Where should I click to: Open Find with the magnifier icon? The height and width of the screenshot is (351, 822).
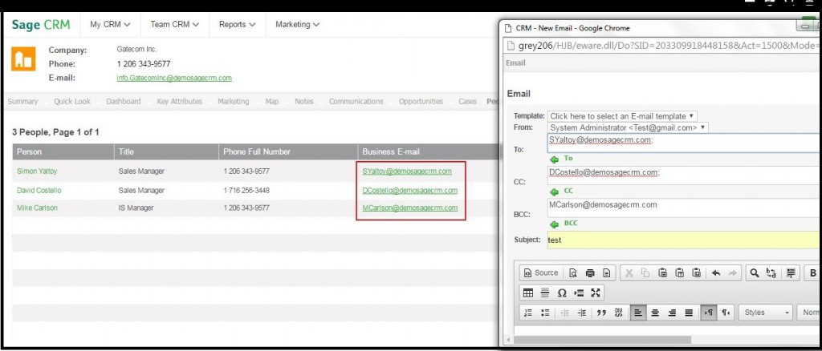pyautogui.click(x=755, y=273)
